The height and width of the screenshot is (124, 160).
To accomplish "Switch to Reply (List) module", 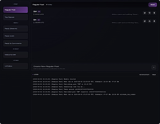I will (x=15, y=36).
